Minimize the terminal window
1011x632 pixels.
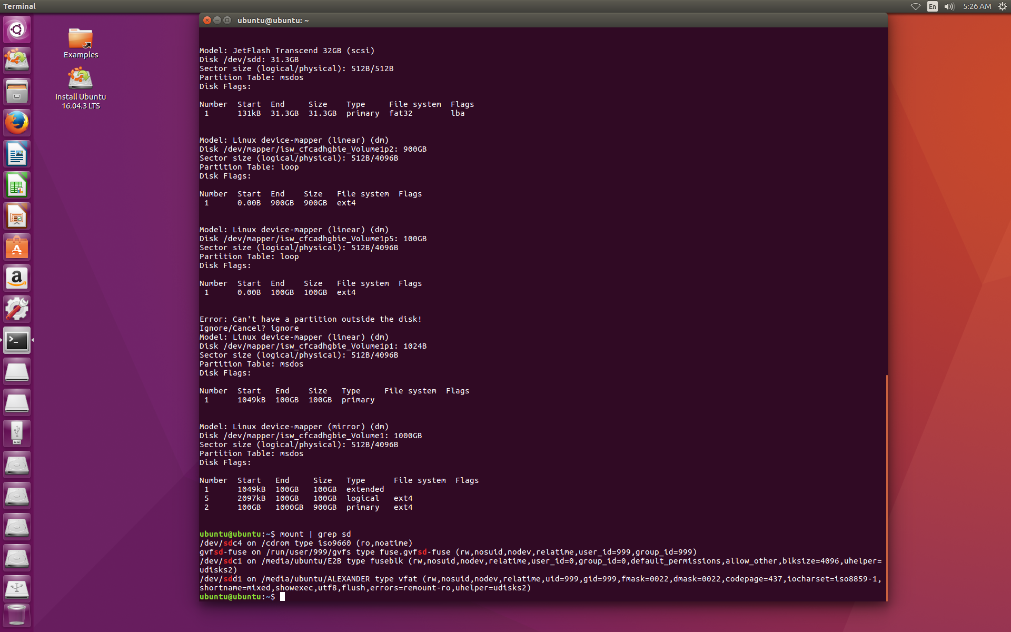(217, 20)
